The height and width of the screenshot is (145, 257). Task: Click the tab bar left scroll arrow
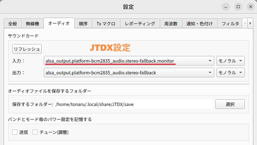coord(245,23)
